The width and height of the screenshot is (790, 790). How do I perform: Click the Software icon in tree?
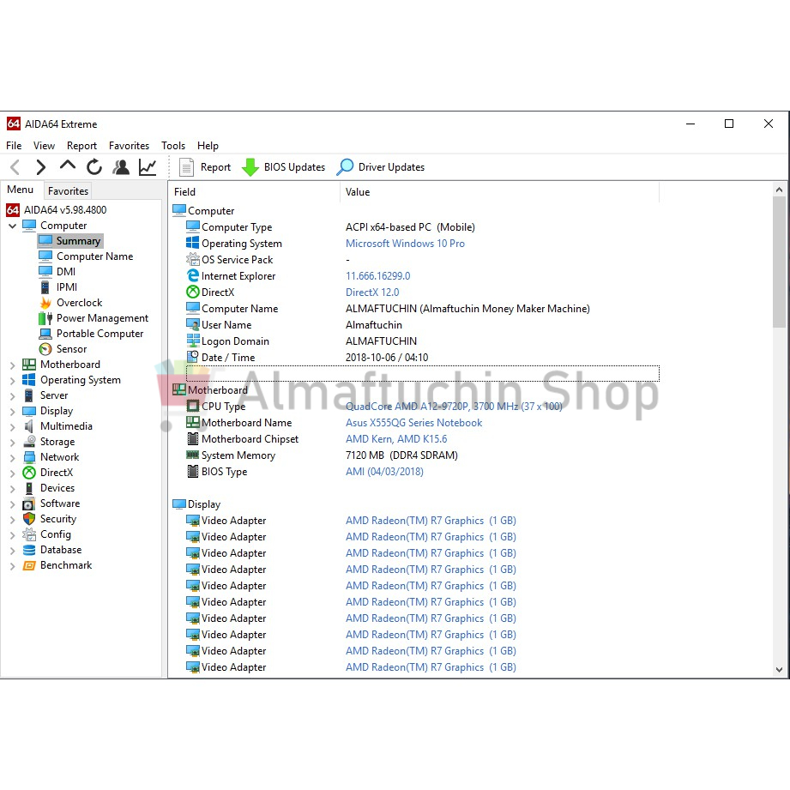[29, 504]
